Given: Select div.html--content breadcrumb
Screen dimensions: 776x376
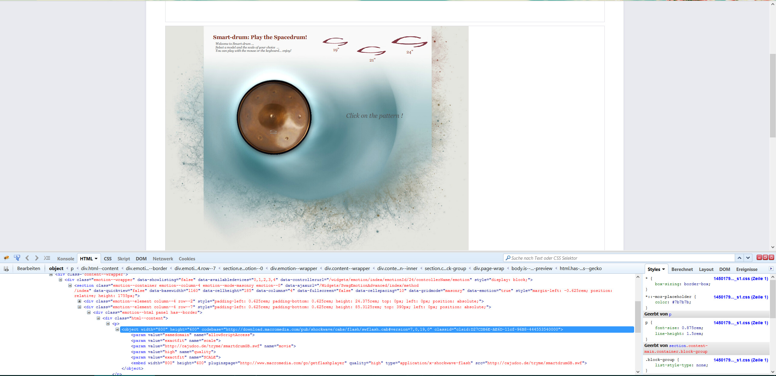Looking at the screenshot, I should 100,269.
